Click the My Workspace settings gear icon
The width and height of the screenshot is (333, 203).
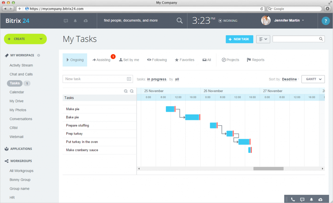39,55
